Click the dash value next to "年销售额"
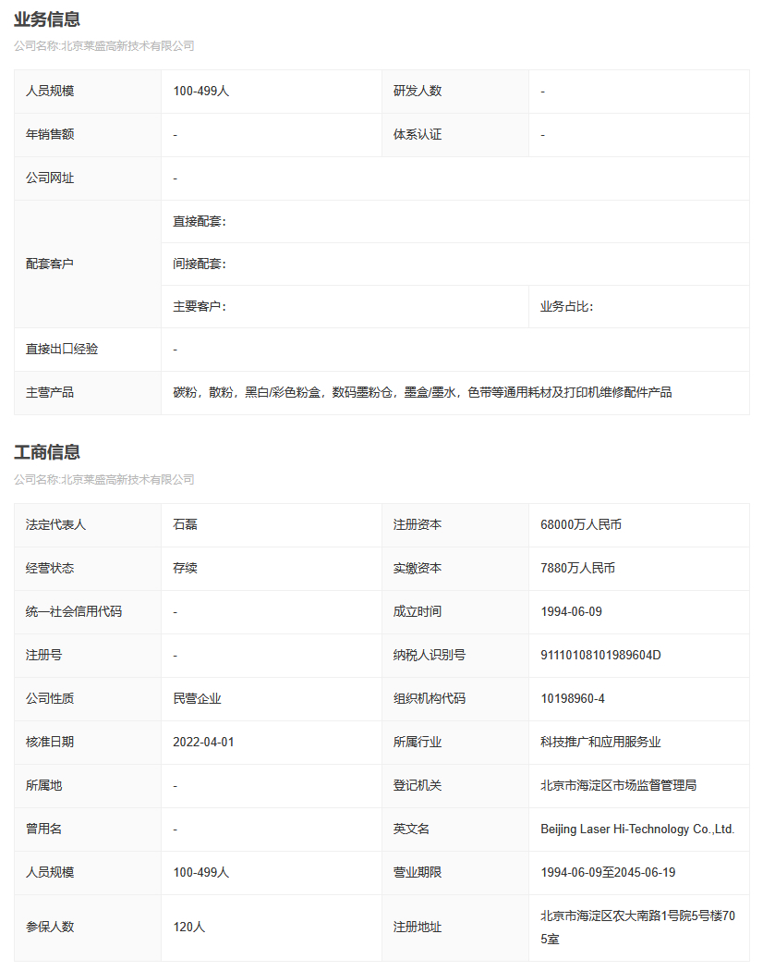This screenshot has width=763, height=971. coord(176,135)
